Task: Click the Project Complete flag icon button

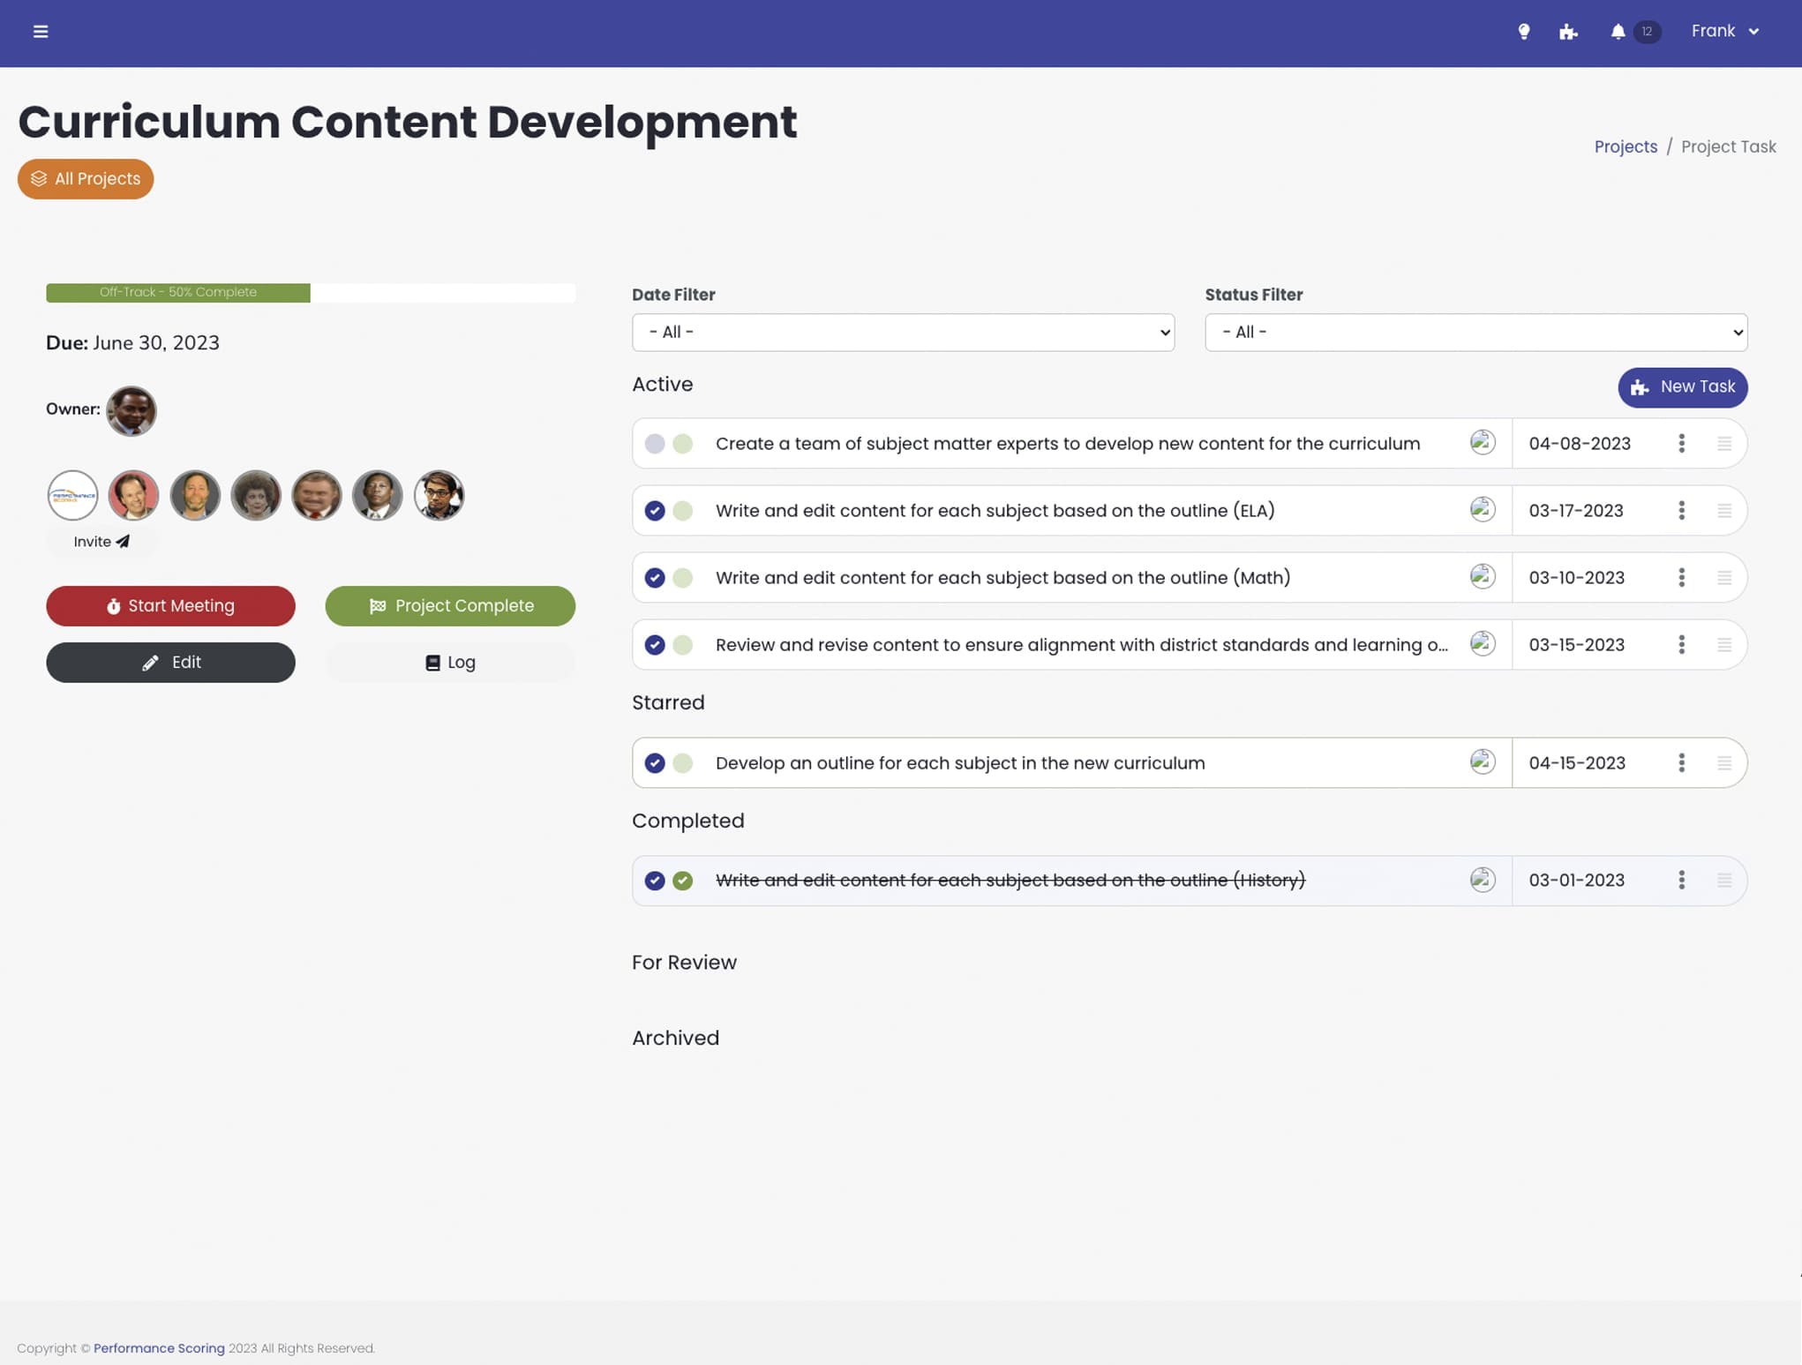Action: click(376, 605)
